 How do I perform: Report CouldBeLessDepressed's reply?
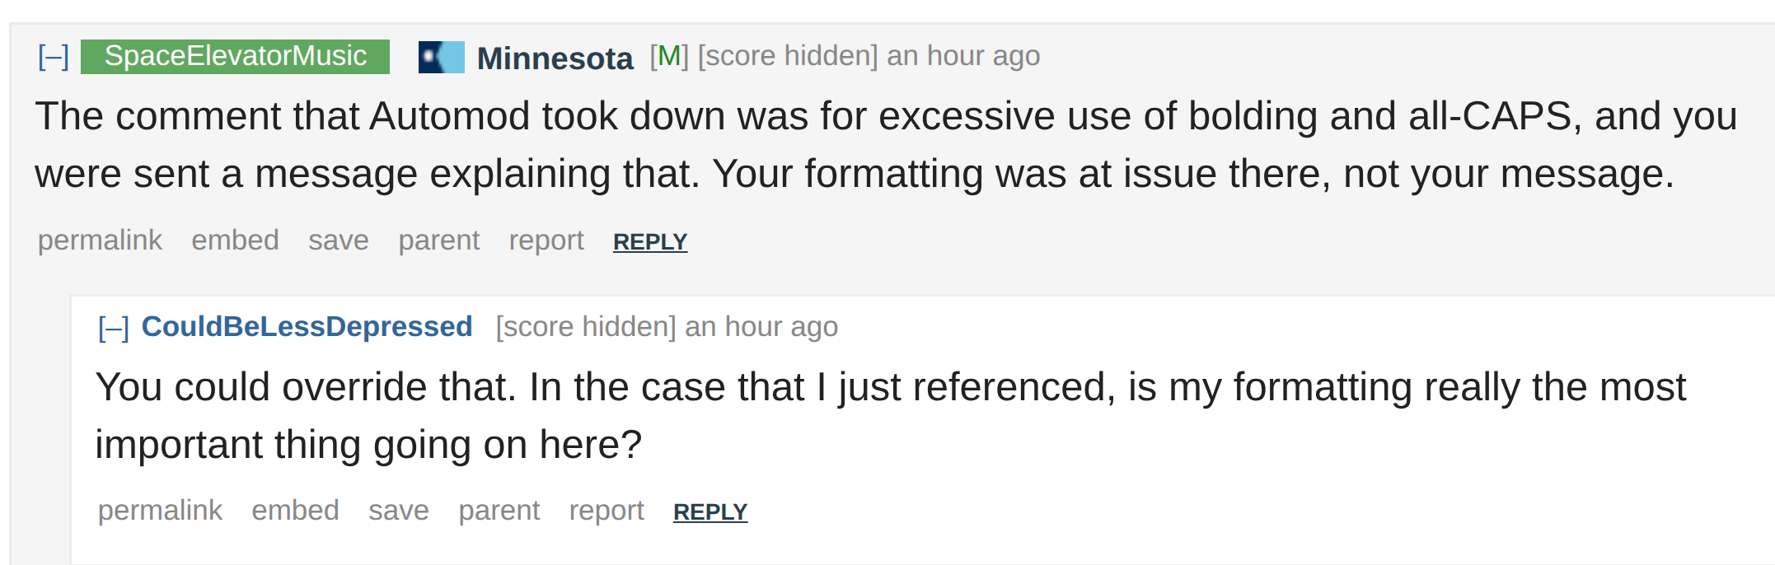[606, 510]
